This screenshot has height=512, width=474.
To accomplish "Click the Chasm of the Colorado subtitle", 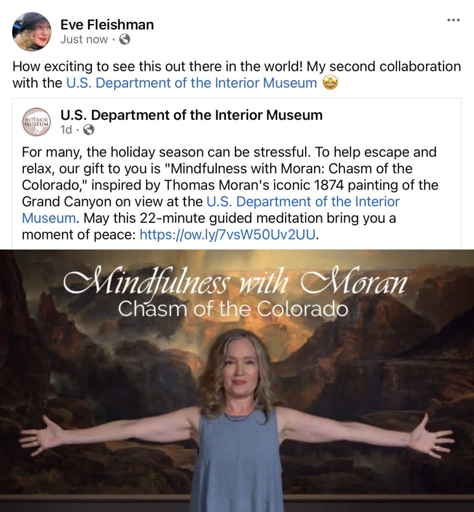I will tap(233, 308).
